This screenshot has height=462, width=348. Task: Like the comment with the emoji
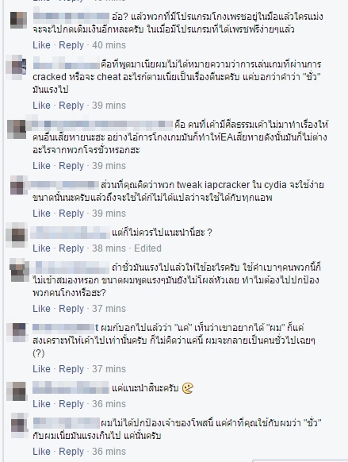(41, 404)
